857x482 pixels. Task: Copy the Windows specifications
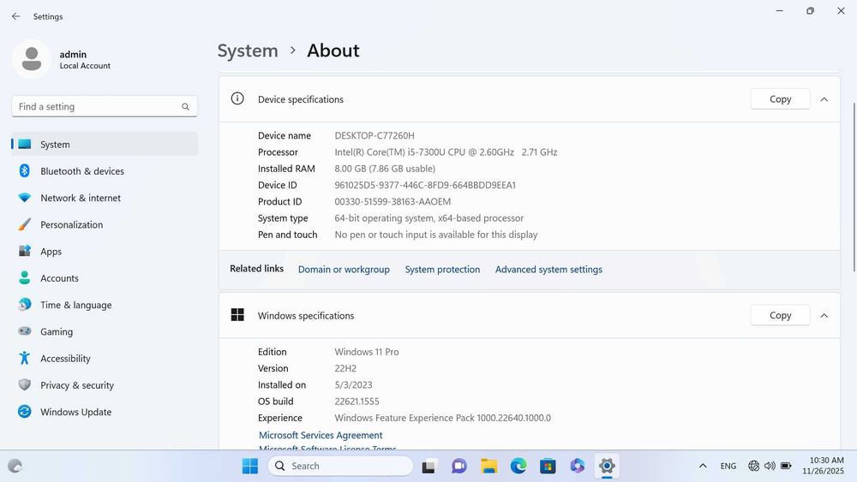(x=780, y=315)
